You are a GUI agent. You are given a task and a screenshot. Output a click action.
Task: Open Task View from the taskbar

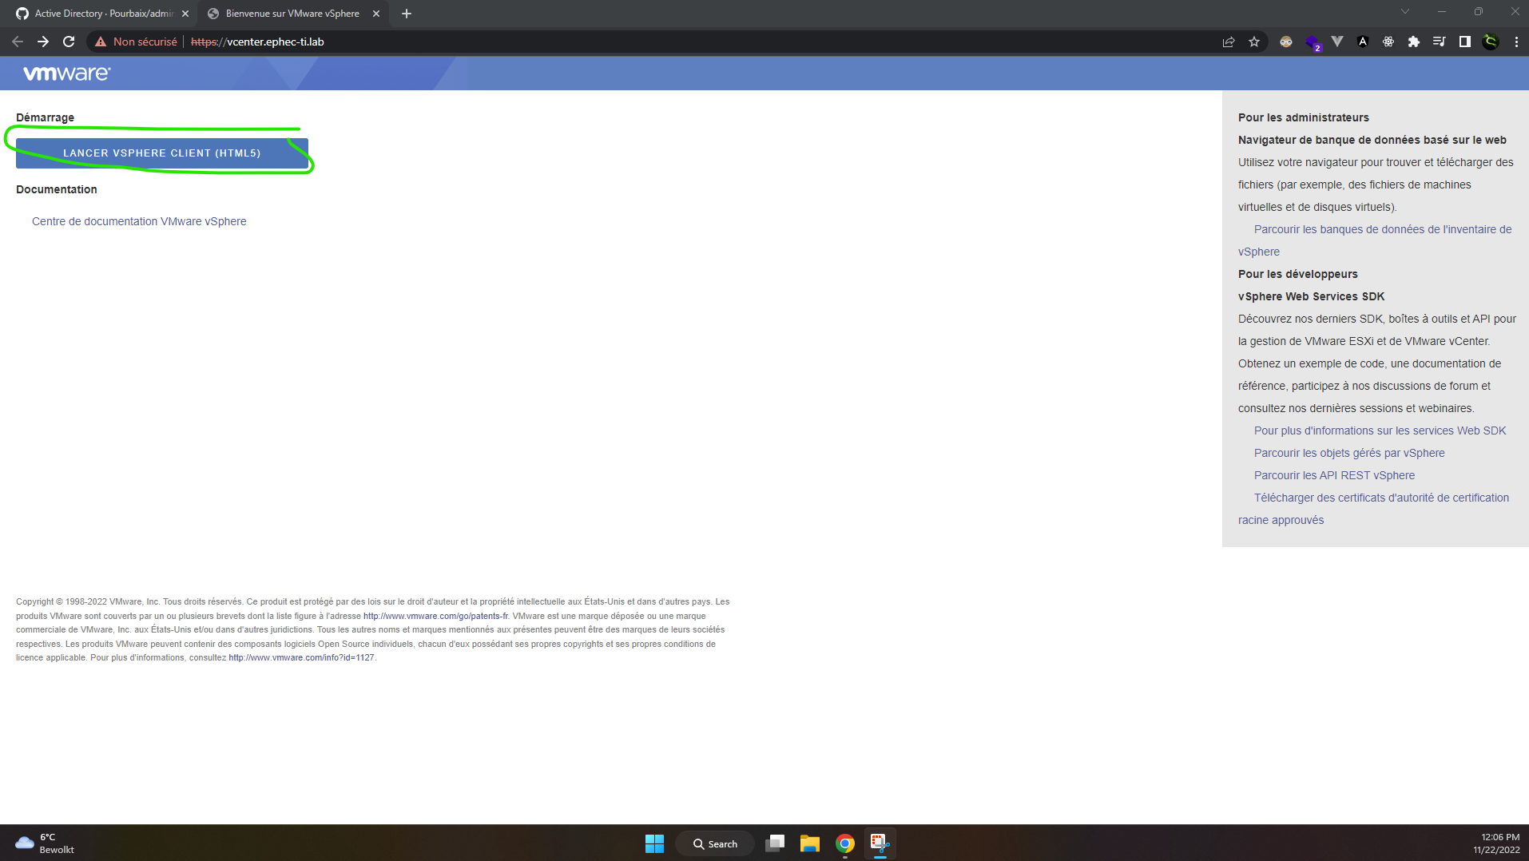click(x=775, y=843)
